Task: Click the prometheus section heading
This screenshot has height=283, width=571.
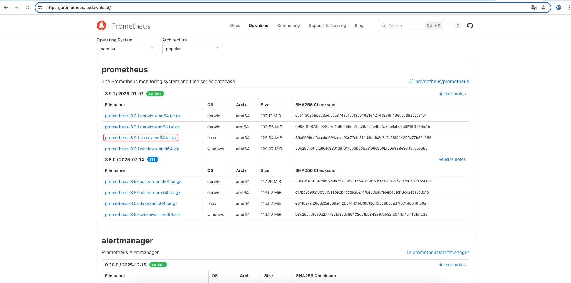Action: click(x=125, y=70)
